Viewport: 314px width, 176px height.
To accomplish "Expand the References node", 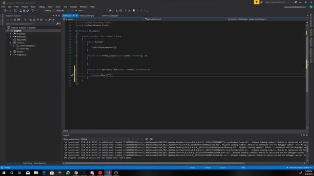I will (11, 37).
